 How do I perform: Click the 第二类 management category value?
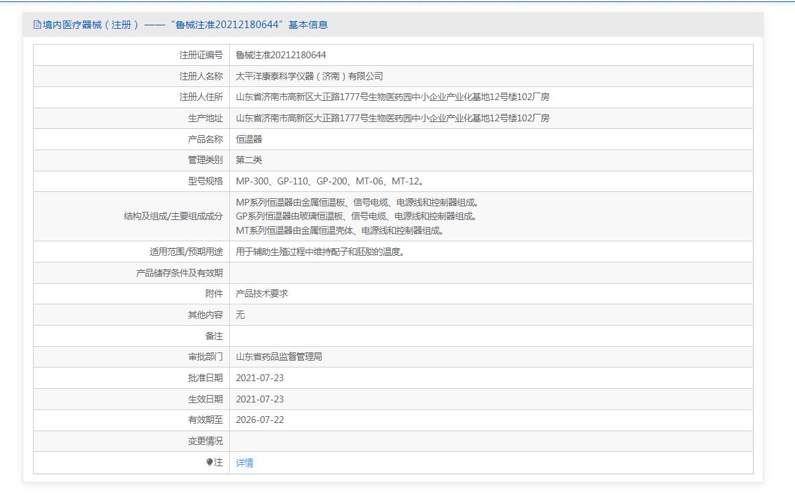point(249,160)
